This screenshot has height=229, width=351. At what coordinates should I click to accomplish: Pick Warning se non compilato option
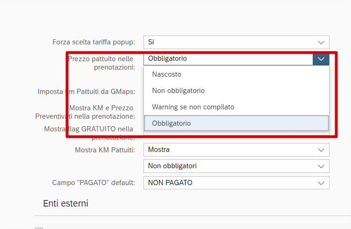(193, 107)
